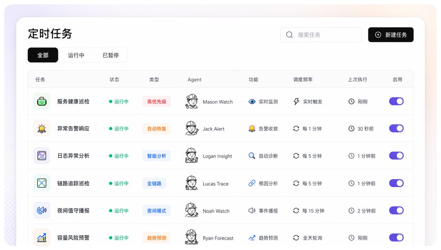Click the 夜间模式 type tag
441x250 pixels.
click(157, 210)
